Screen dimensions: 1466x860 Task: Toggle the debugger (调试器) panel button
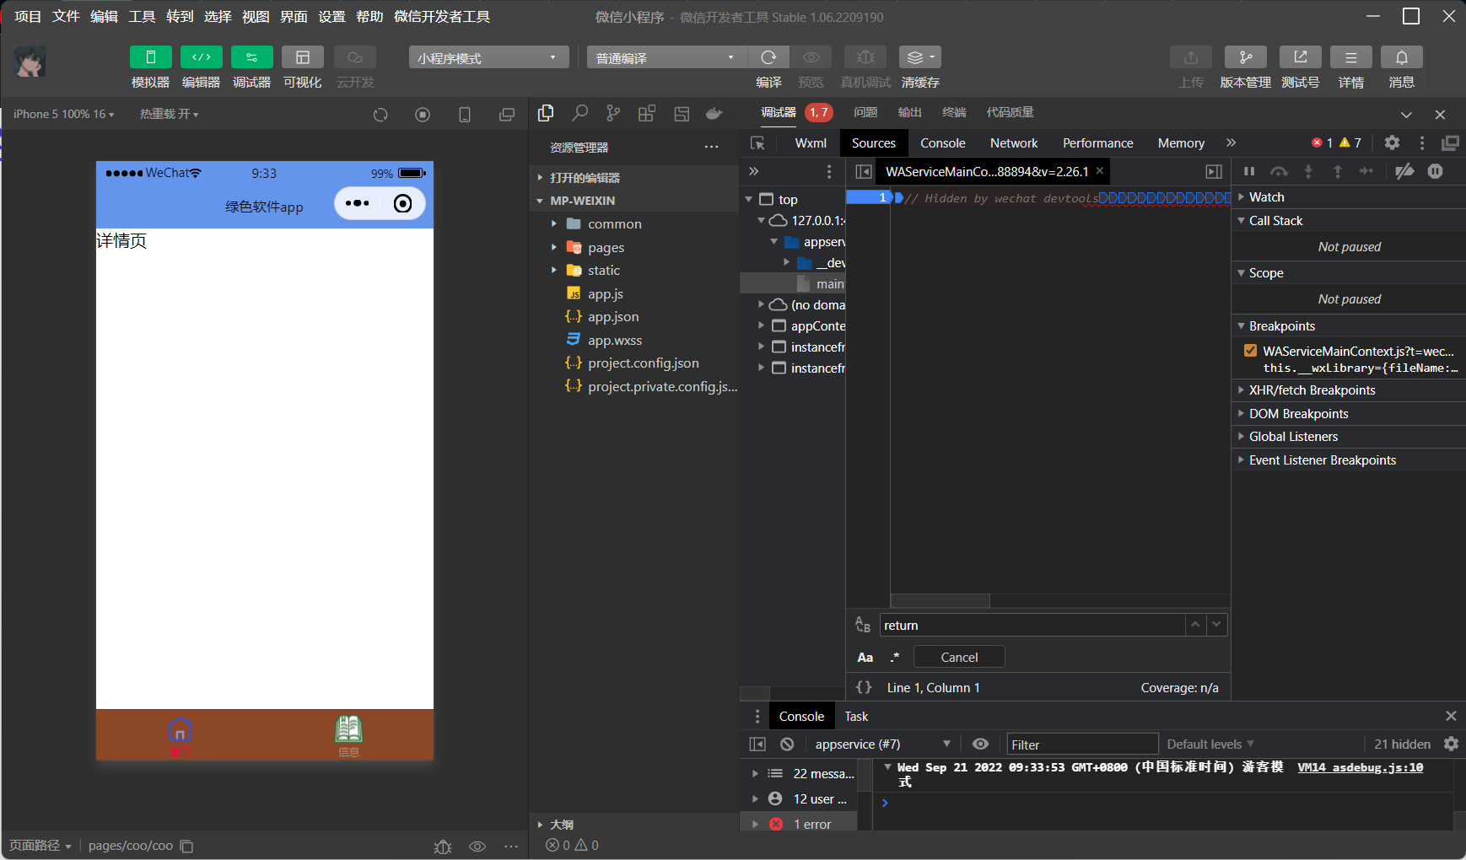tap(252, 57)
